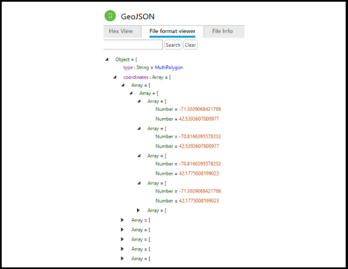Collapse the Array with -70.8166395578232 and 42.5393607800977

click(x=139, y=129)
